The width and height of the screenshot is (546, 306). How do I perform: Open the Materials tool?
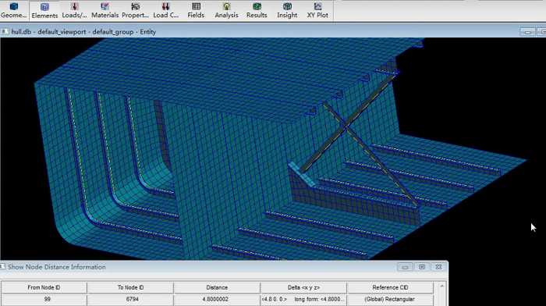pos(105,10)
